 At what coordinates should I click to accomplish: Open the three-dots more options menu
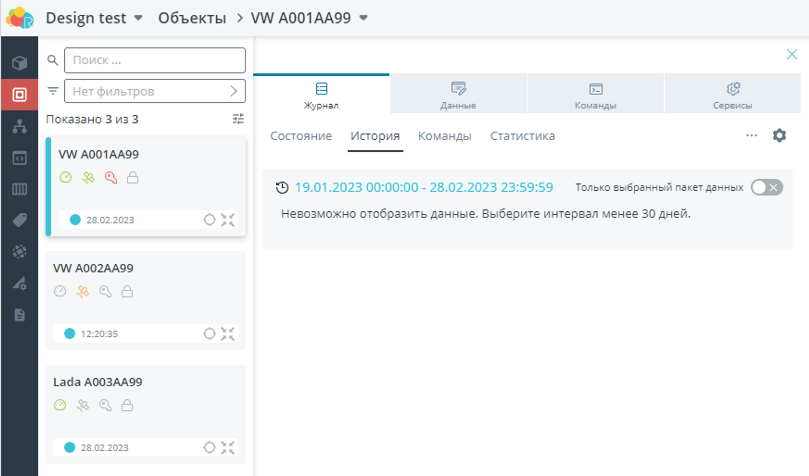tap(752, 135)
